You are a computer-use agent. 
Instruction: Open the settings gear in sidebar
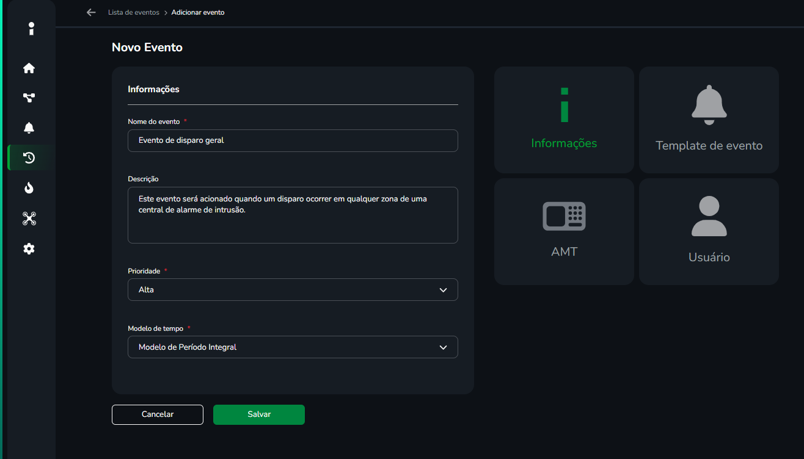point(29,249)
